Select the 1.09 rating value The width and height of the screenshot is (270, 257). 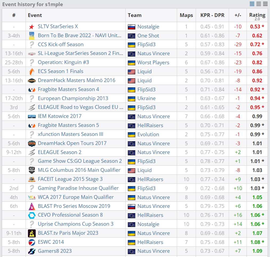[257, 251]
